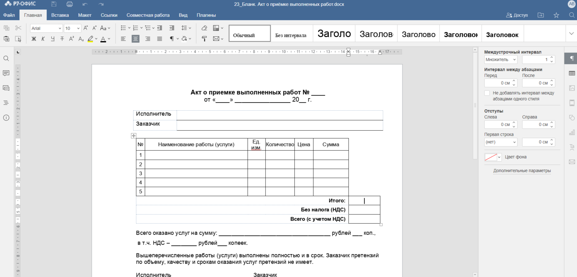Click the Print icon in title bar
This screenshot has height=277, width=577.
(69, 4)
